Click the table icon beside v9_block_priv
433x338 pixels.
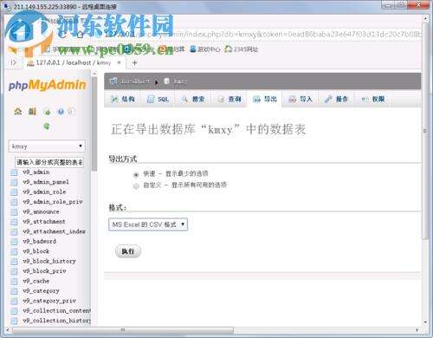(x=14, y=271)
